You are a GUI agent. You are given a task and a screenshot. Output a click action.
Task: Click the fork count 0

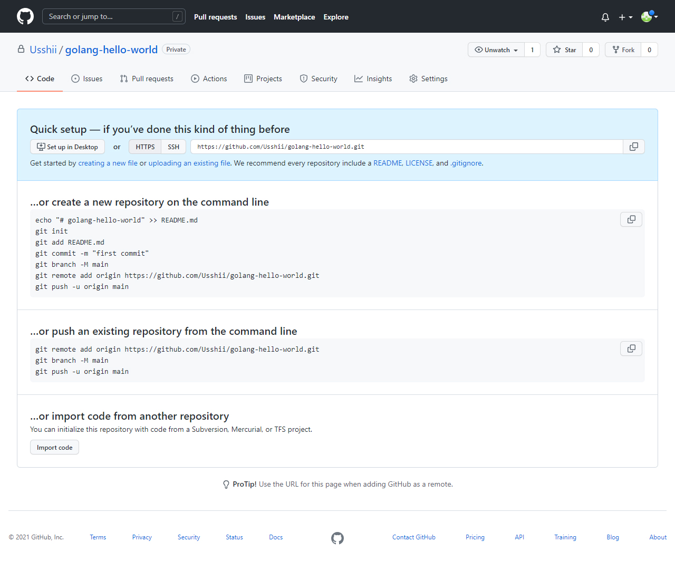pos(650,50)
